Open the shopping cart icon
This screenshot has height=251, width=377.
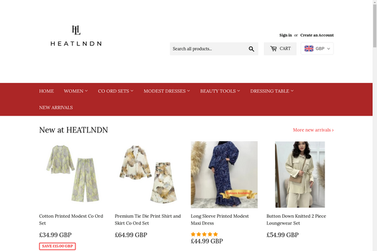(x=273, y=49)
